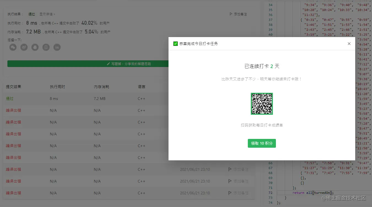The image size is (372, 207).
Task: Click the 语言 column header
Action: pyautogui.click(x=142, y=87)
